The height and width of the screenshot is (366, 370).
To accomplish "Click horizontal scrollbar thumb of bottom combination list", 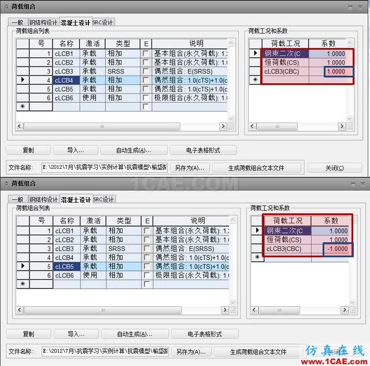I will coord(103,310).
